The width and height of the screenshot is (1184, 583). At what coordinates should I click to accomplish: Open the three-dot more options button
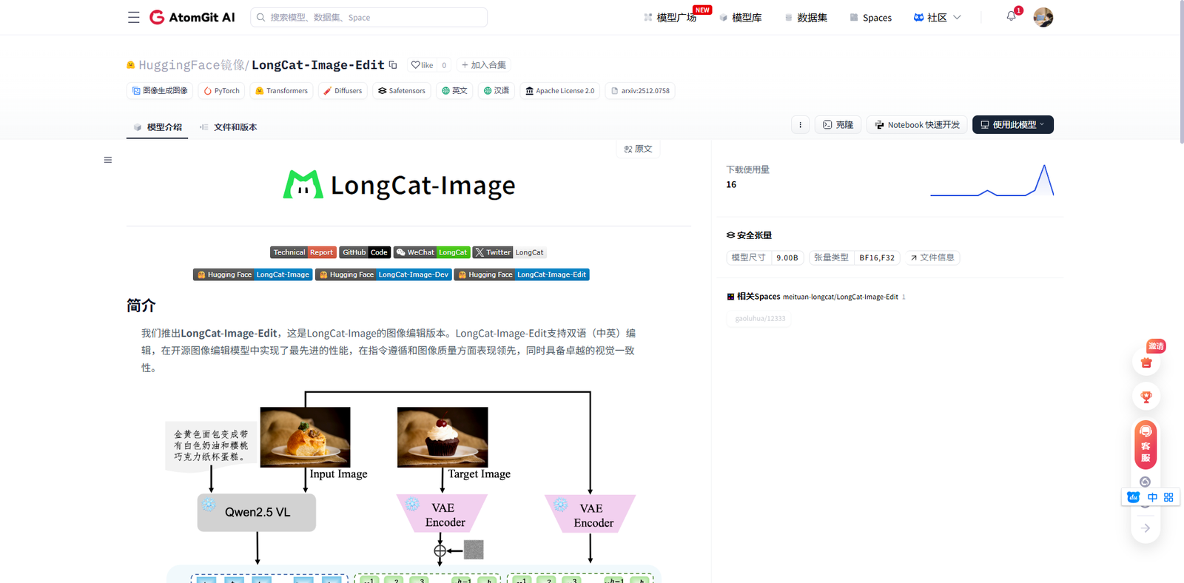800,125
